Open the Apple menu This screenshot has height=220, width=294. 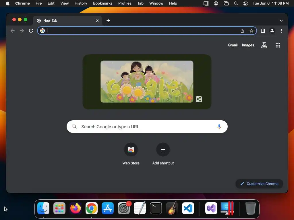(7, 3)
